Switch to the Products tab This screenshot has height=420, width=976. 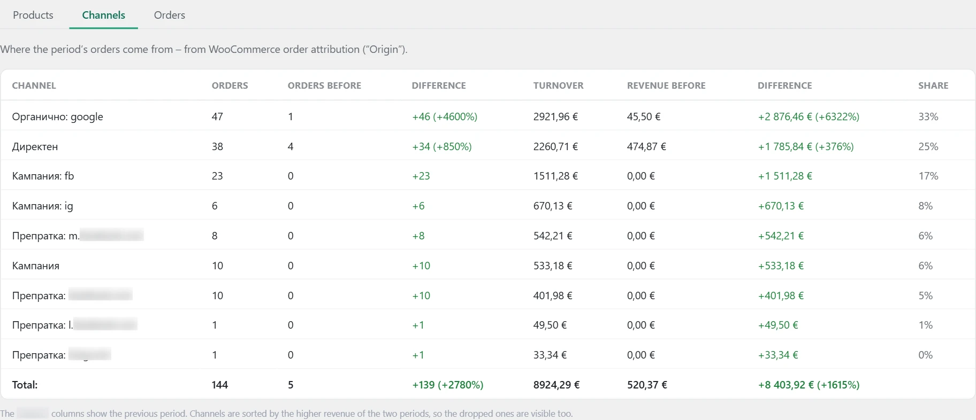coord(33,15)
